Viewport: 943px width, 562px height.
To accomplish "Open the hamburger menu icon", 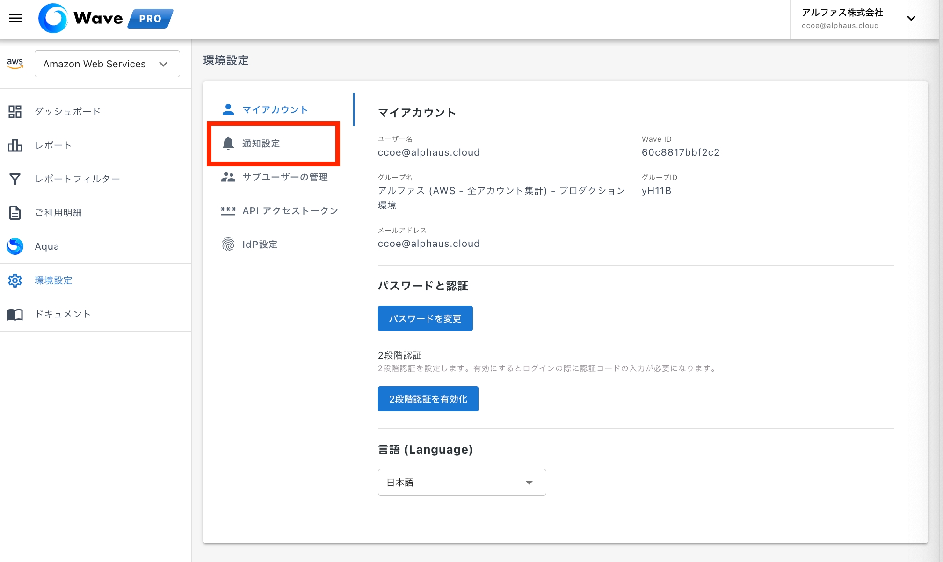I will pos(15,18).
